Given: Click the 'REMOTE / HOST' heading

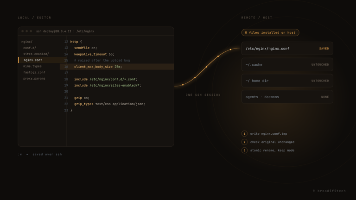Looking at the screenshot, I should (257, 18).
